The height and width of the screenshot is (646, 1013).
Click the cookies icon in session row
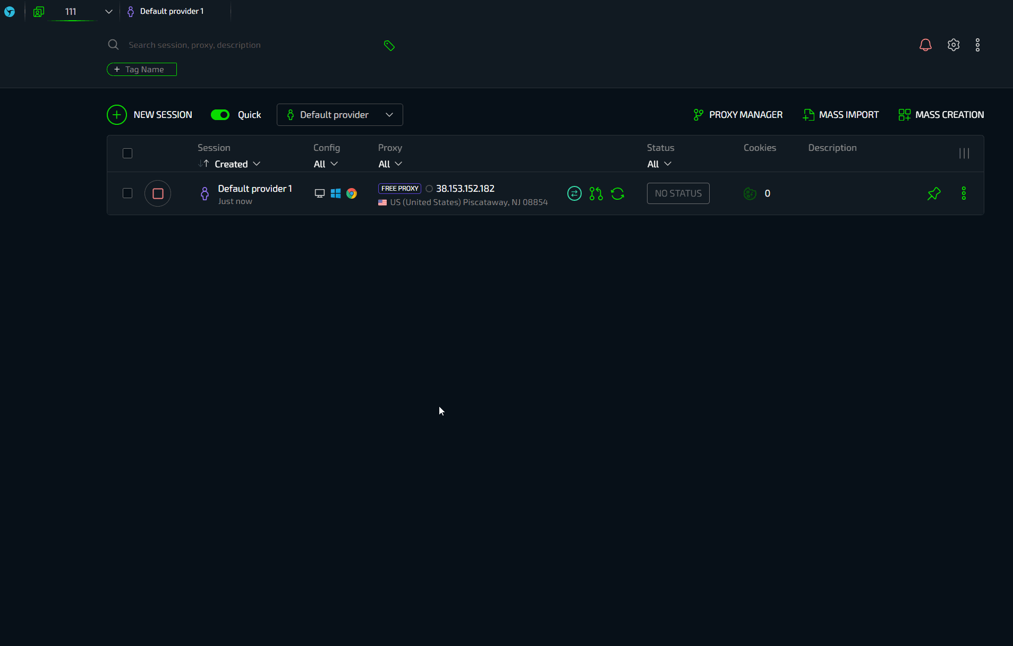click(750, 193)
